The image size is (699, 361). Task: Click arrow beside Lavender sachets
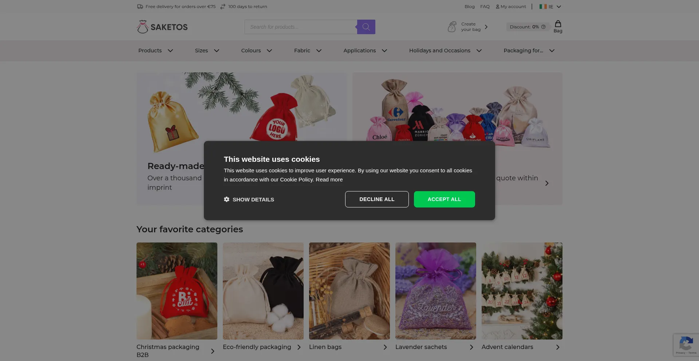(x=471, y=347)
